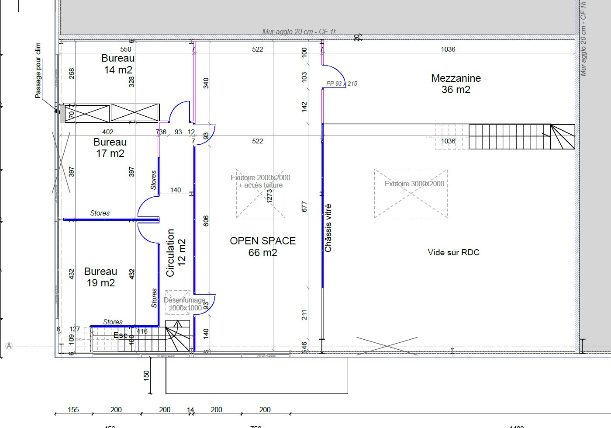Click the Bureau 19 m2 room label
This screenshot has height=428, width=611.
[x=100, y=277]
